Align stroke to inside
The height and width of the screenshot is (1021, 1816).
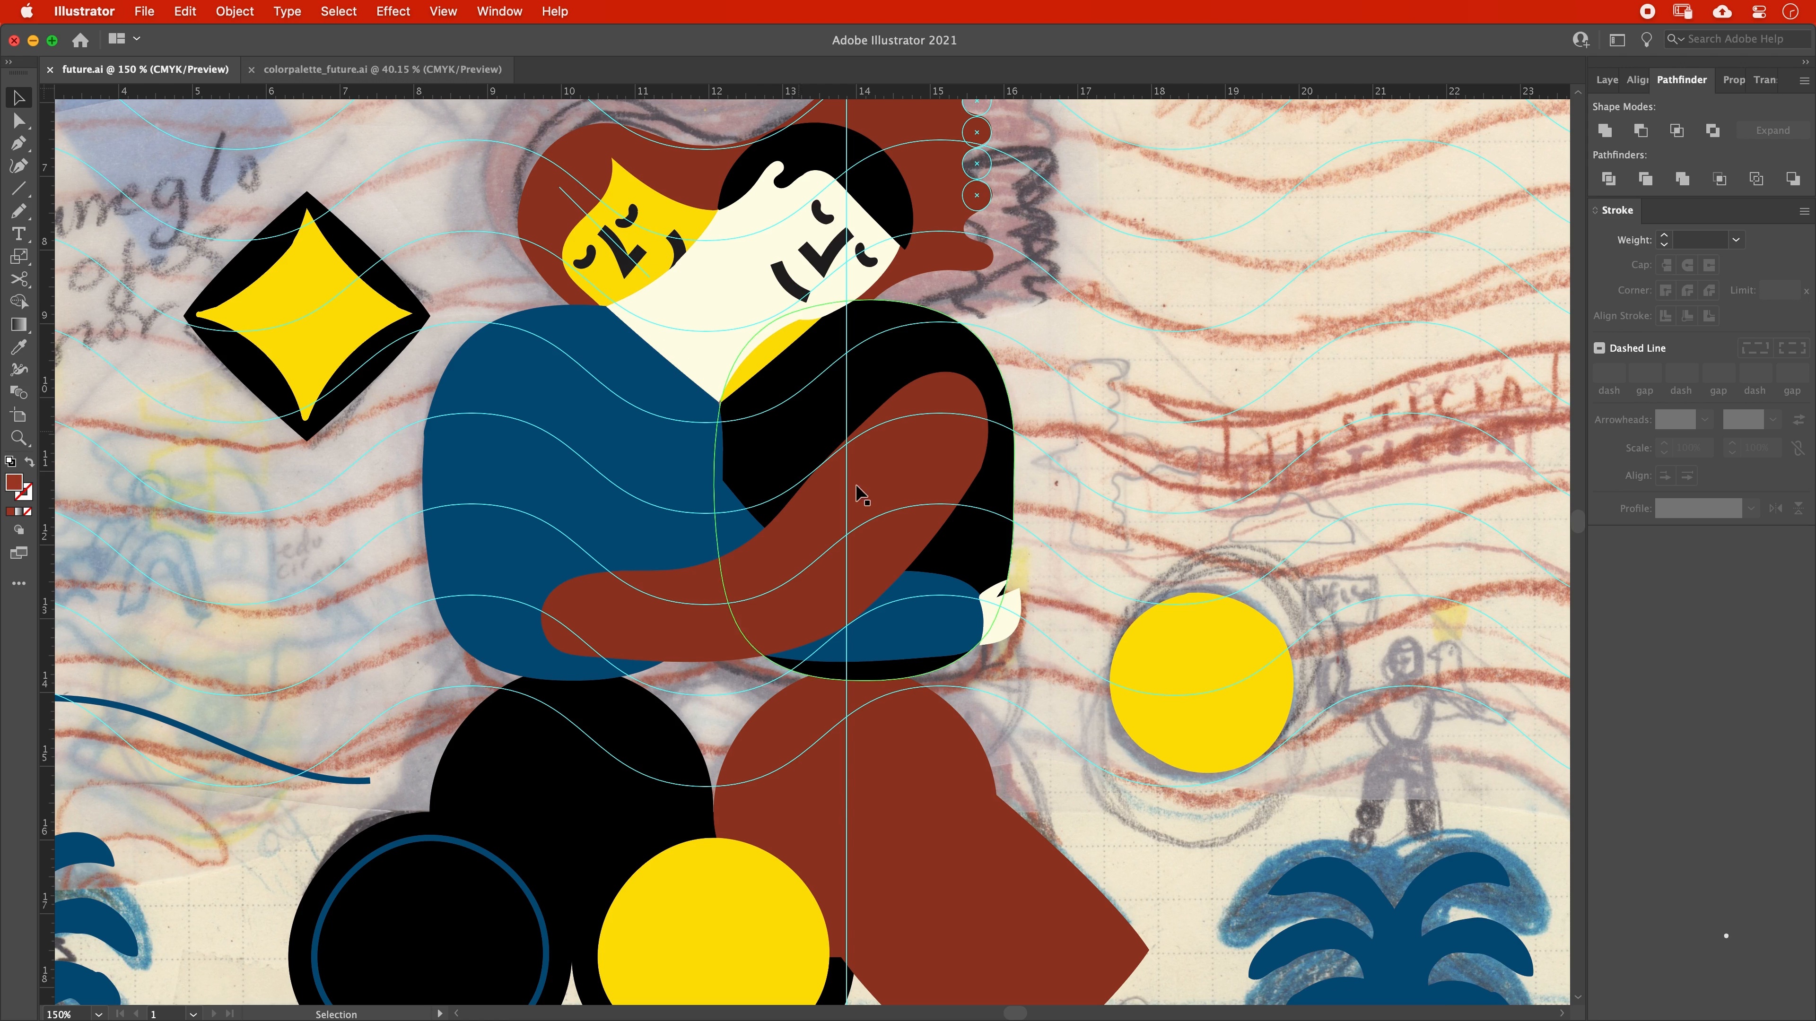click(1688, 316)
